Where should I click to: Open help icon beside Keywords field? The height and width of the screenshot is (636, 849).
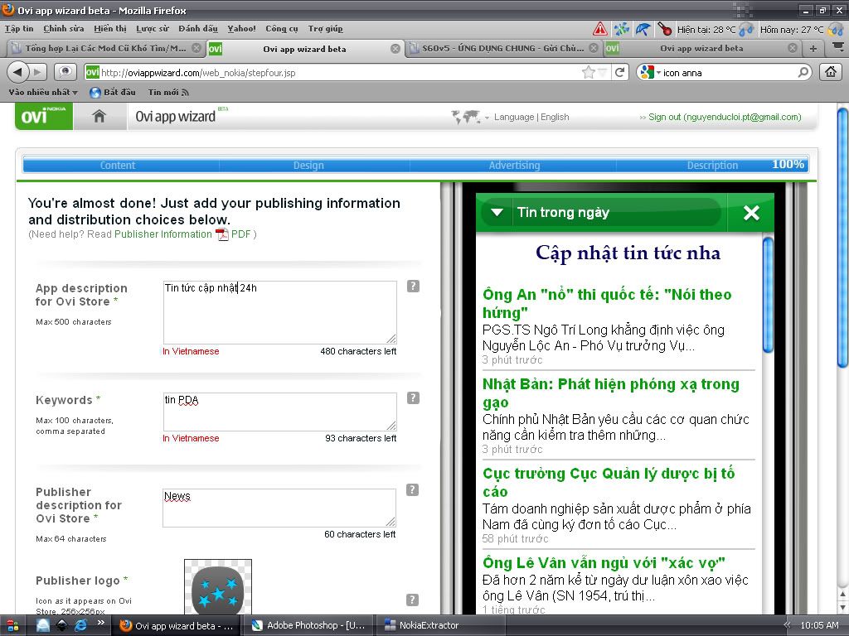[413, 398]
